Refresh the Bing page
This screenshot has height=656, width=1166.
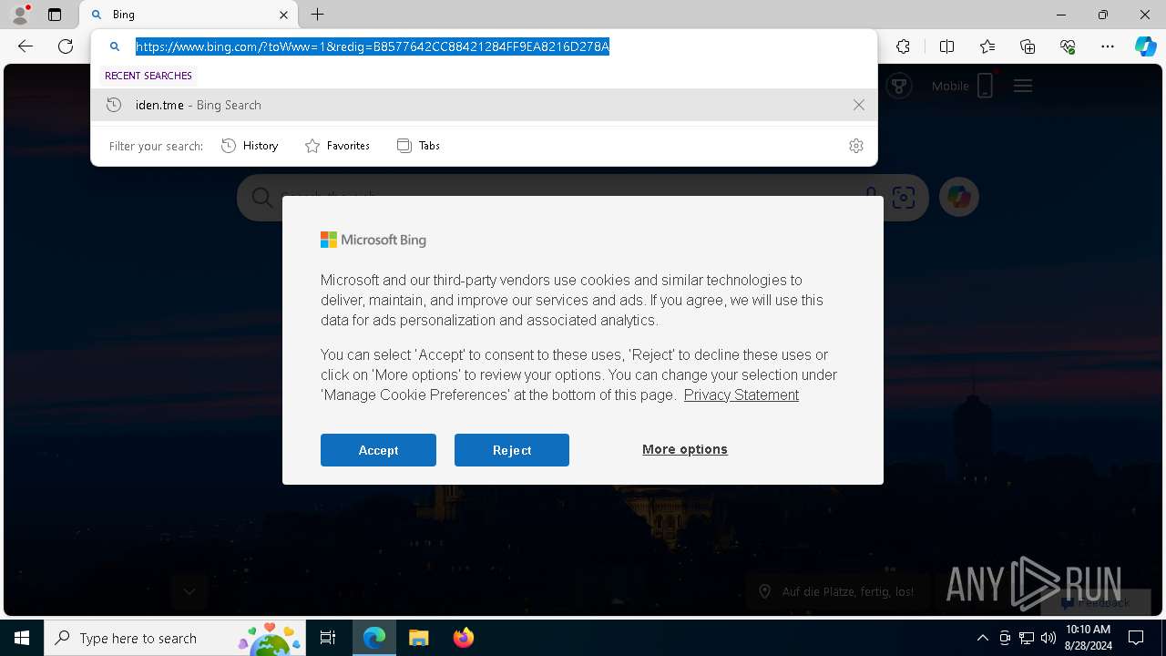(x=66, y=46)
